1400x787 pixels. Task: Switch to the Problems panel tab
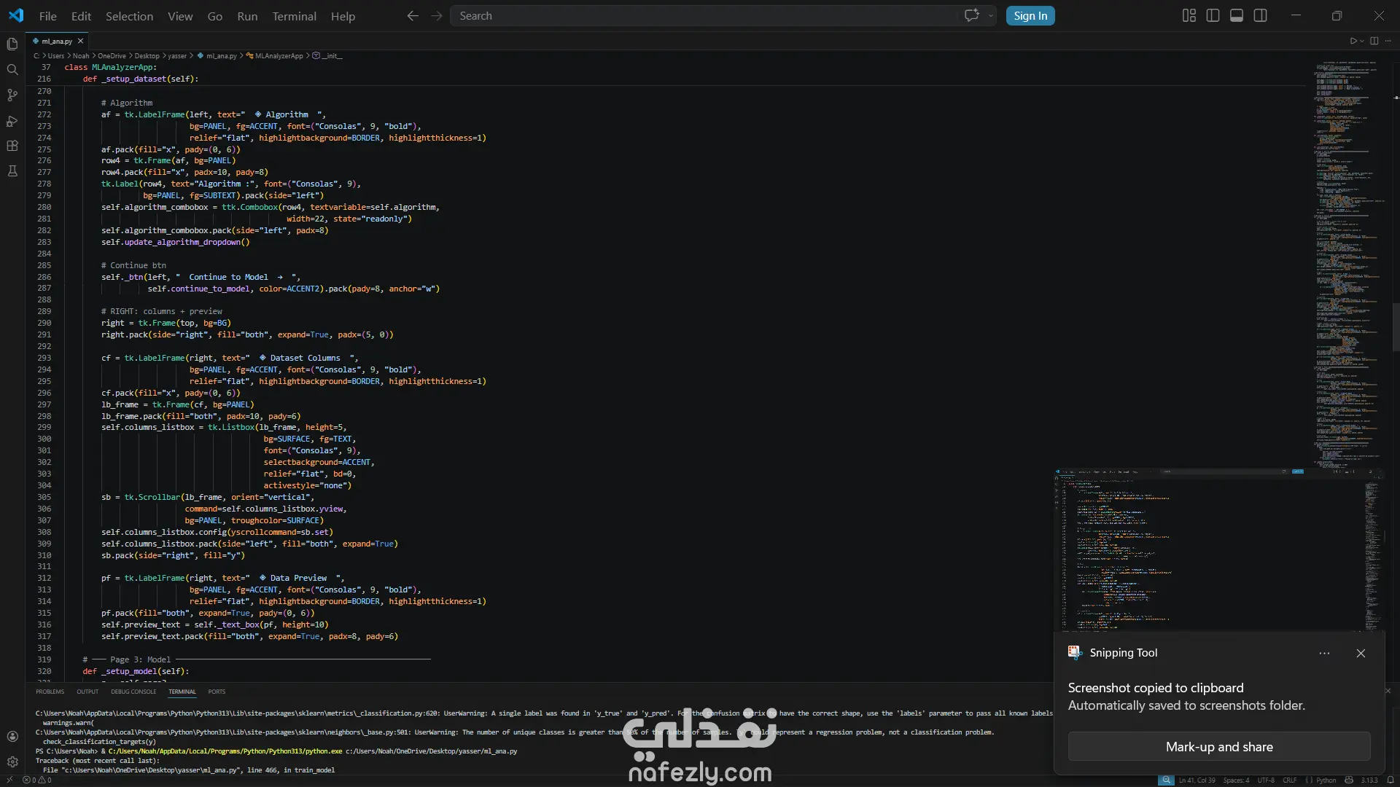(x=50, y=692)
